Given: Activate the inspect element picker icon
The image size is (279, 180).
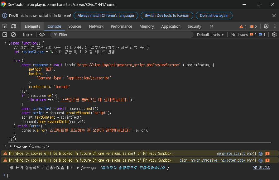Looking at the screenshot, I should 5,26.
